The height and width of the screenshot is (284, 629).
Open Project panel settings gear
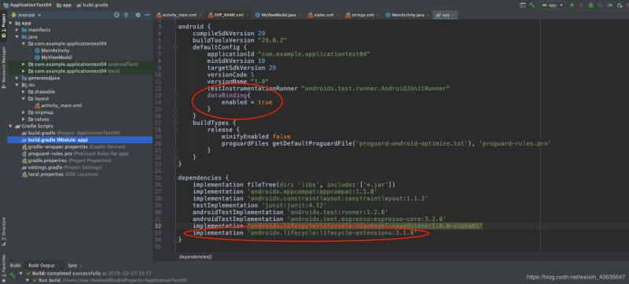tap(138, 15)
